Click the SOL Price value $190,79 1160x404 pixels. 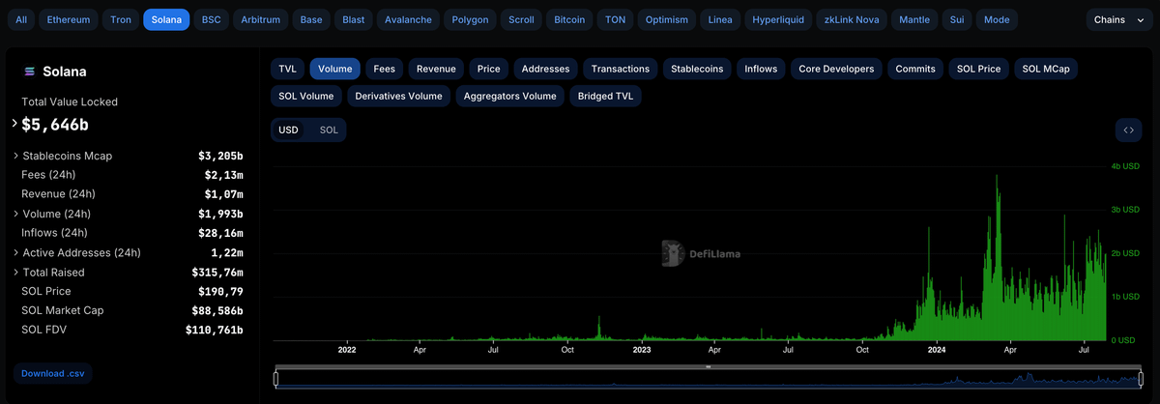[x=220, y=291]
